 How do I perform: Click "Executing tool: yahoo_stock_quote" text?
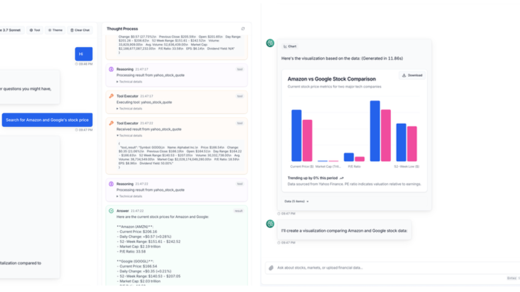[144, 102]
